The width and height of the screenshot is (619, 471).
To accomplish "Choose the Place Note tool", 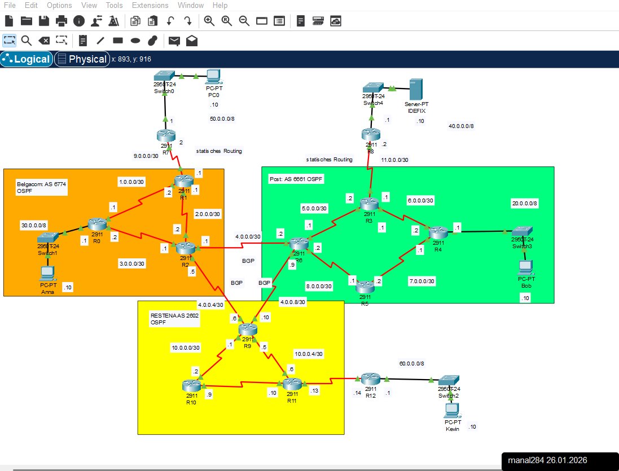I will click(x=82, y=40).
